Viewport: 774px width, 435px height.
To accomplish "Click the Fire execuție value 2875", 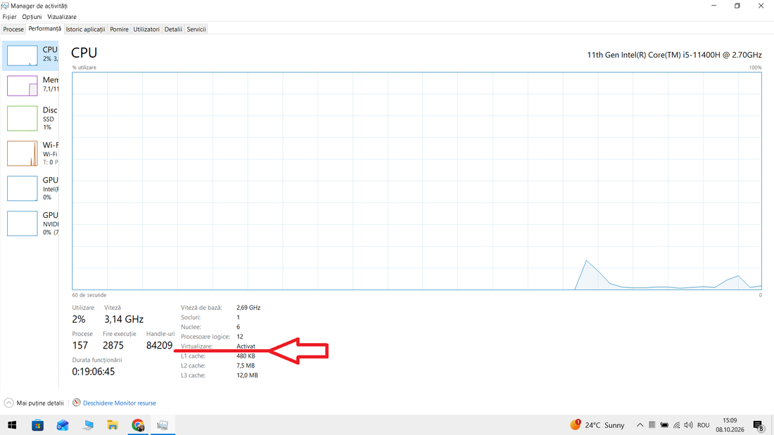I will tap(113, 345).
